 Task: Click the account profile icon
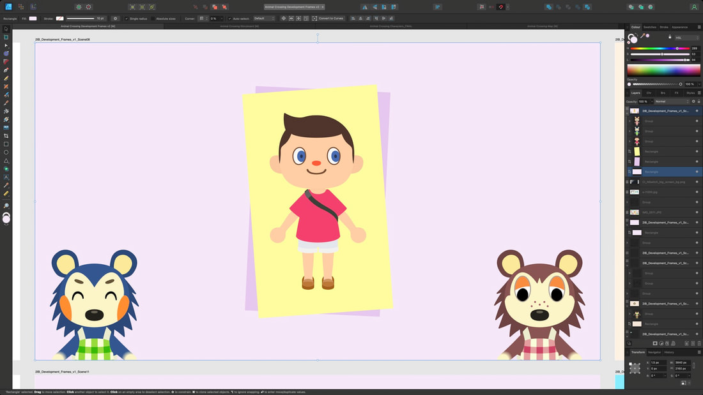[x=694, y=7]
